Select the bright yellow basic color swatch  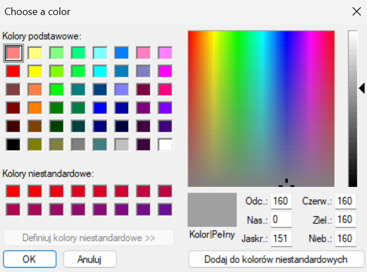pyautogui.click(x=36, y=72)
